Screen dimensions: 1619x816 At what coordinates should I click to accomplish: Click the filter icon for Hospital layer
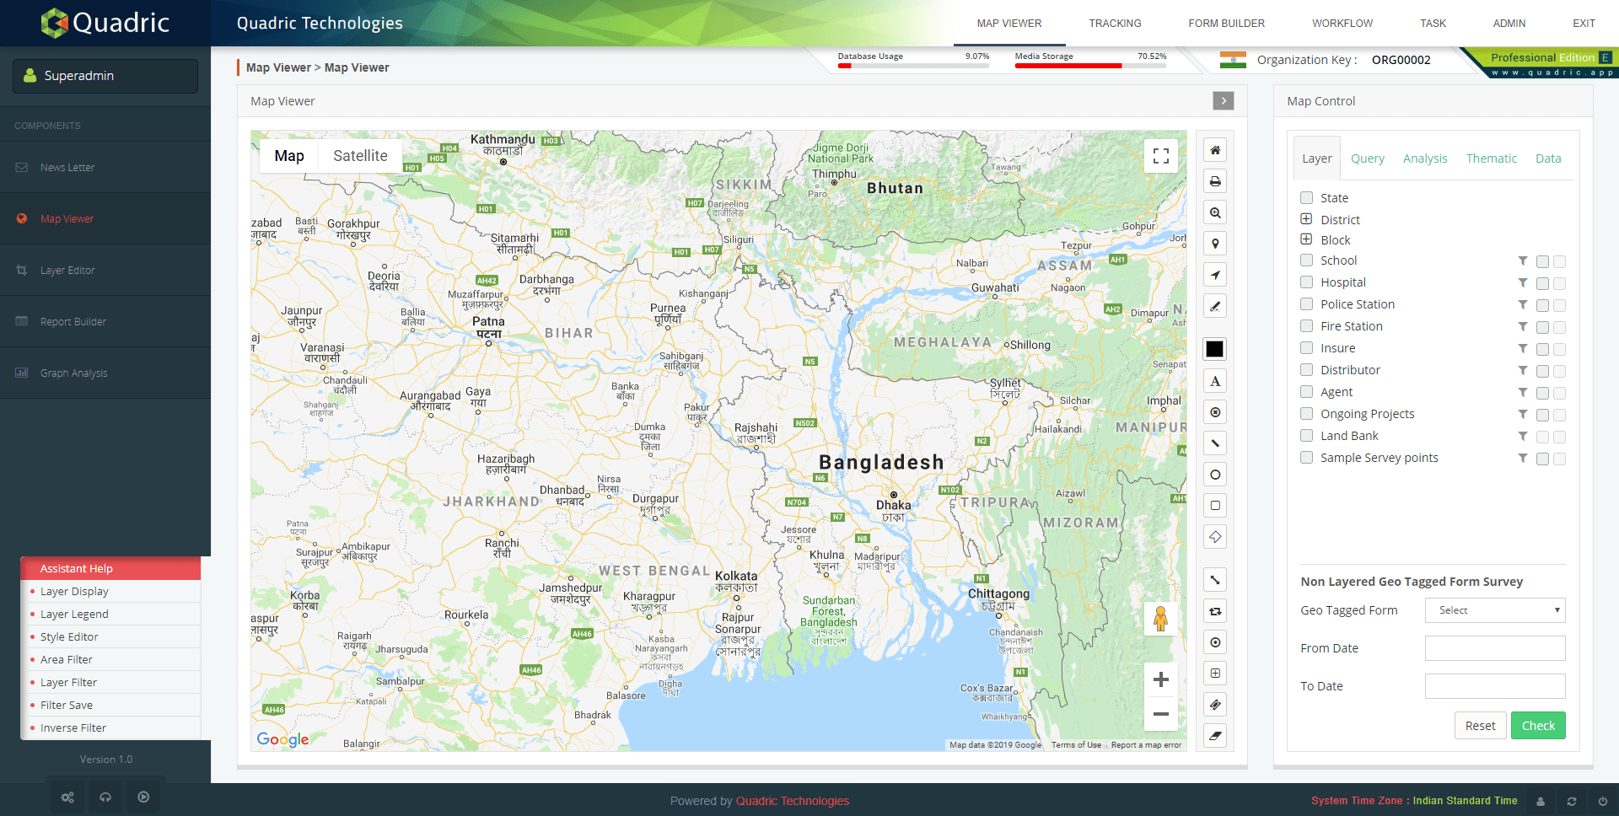pyautogui.click(x=1523, y=282)
